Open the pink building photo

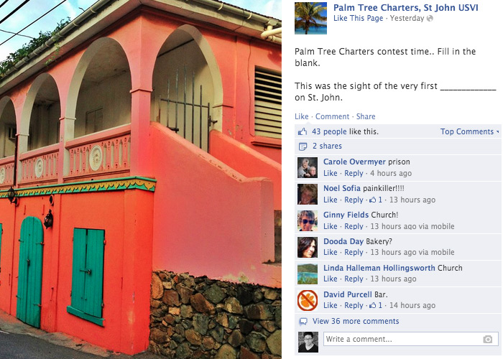click(x=141, y=179)
